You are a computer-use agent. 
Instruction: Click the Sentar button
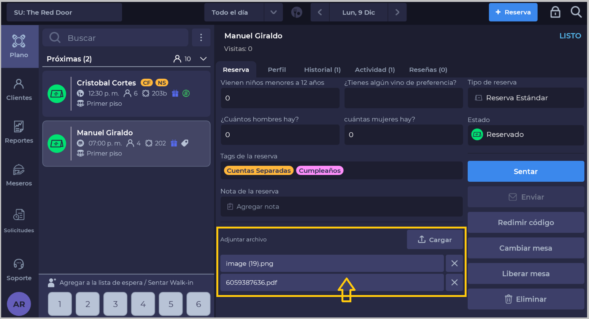[x=526, y=171]
